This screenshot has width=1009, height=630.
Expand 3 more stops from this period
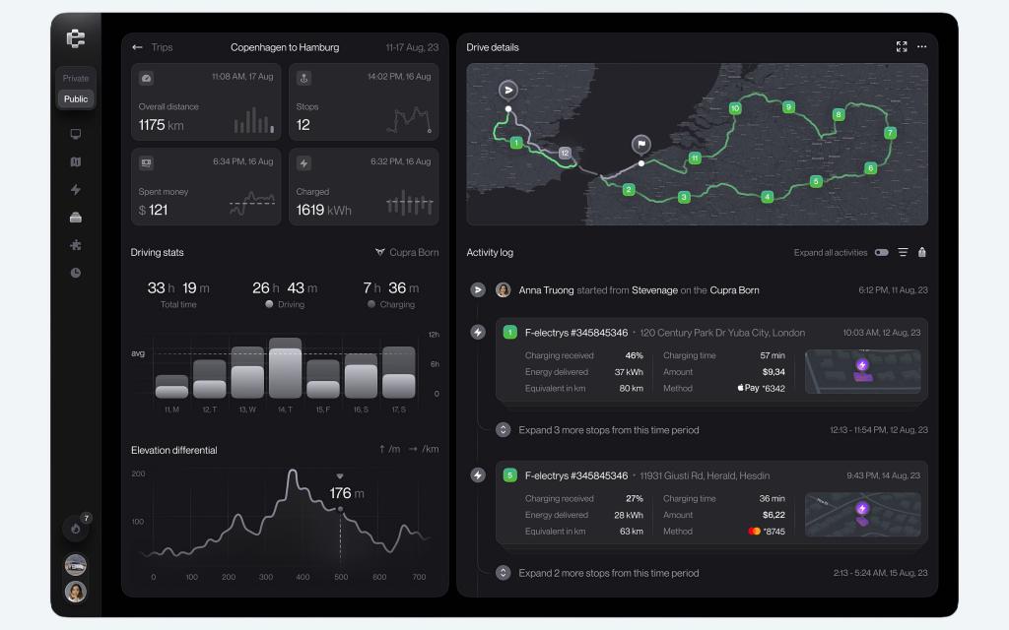point(609,430)
